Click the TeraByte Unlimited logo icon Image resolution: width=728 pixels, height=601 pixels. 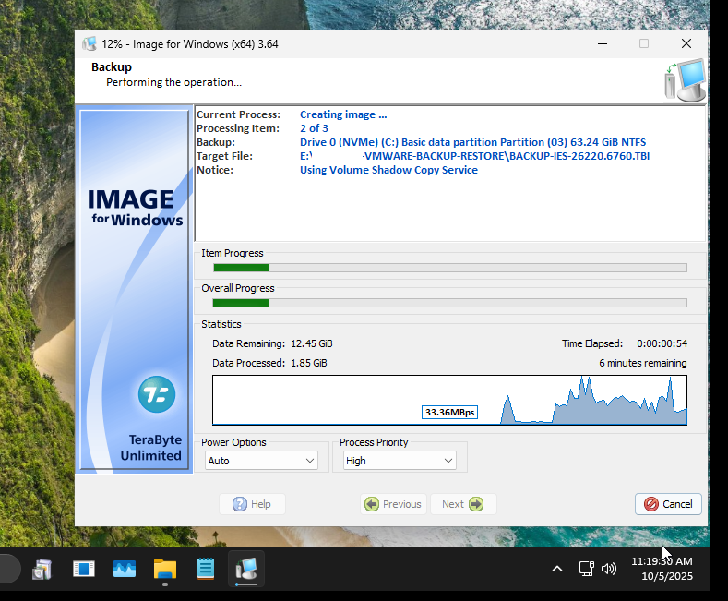coord(157,394)
